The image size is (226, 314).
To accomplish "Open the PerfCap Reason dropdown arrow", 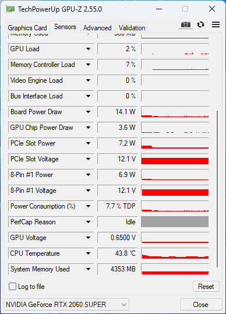I will click(x=88, y=222).
